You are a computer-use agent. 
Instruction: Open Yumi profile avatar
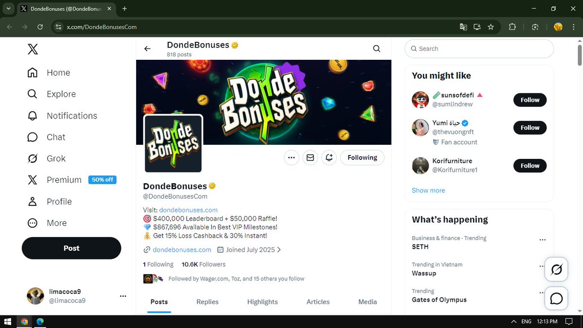point(420,128)
